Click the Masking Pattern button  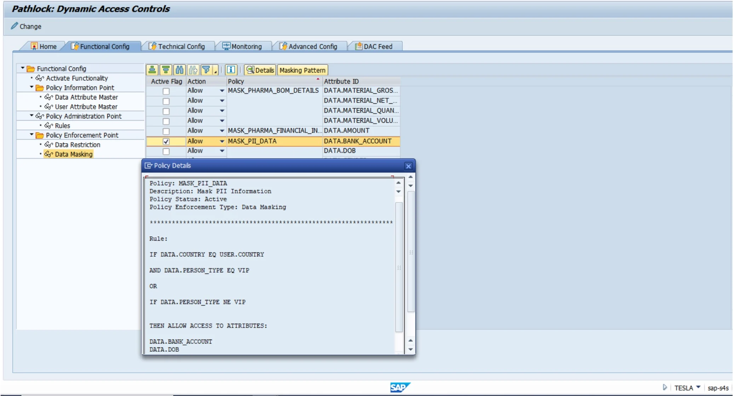(x=302, y=70)
